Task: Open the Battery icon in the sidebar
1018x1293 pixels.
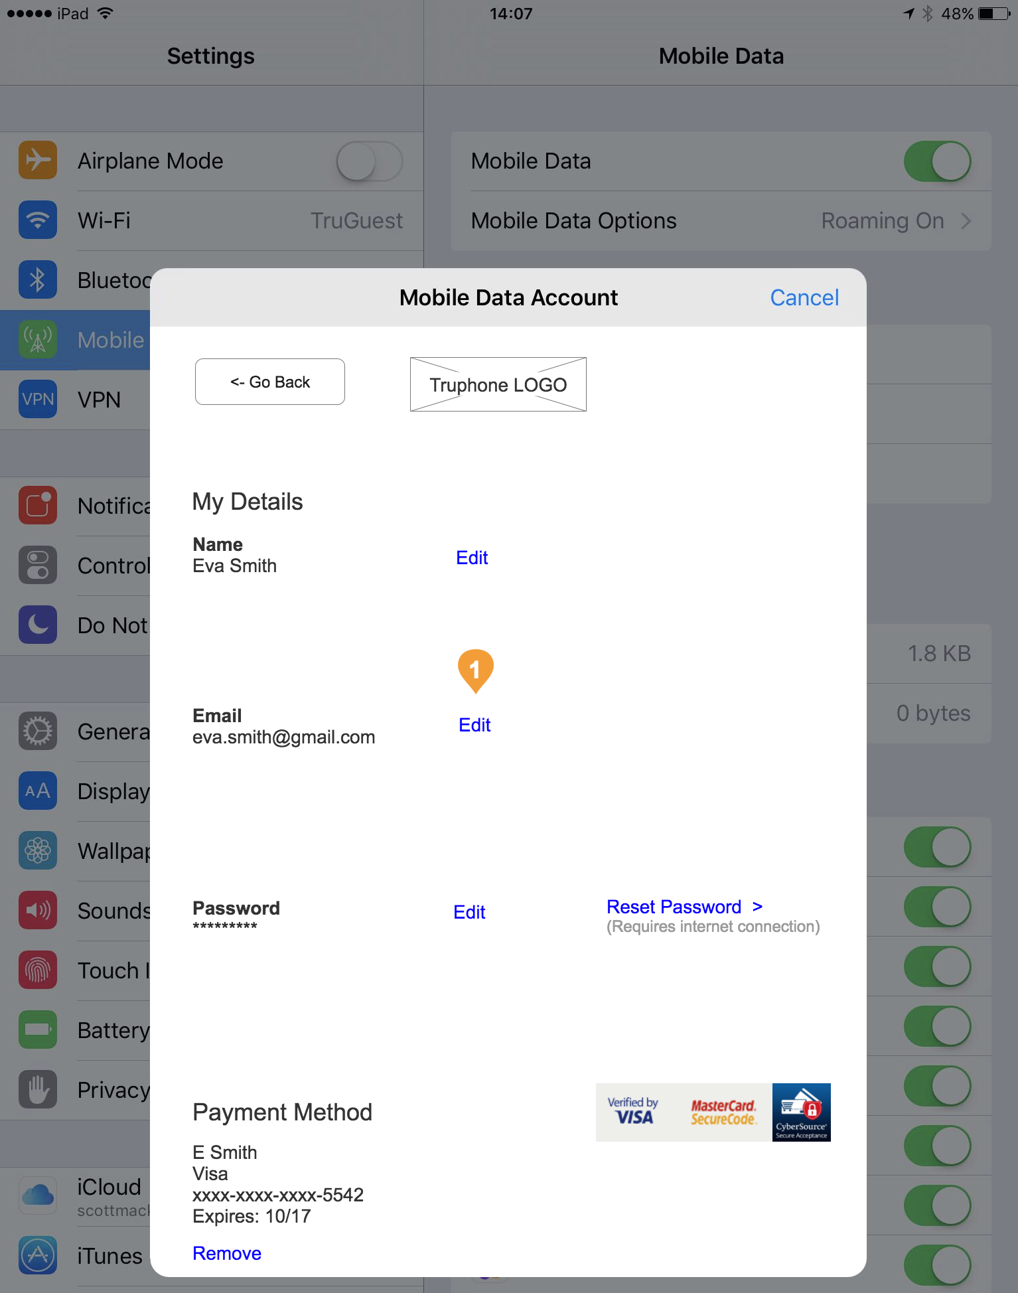Action: pos(38,1030)
